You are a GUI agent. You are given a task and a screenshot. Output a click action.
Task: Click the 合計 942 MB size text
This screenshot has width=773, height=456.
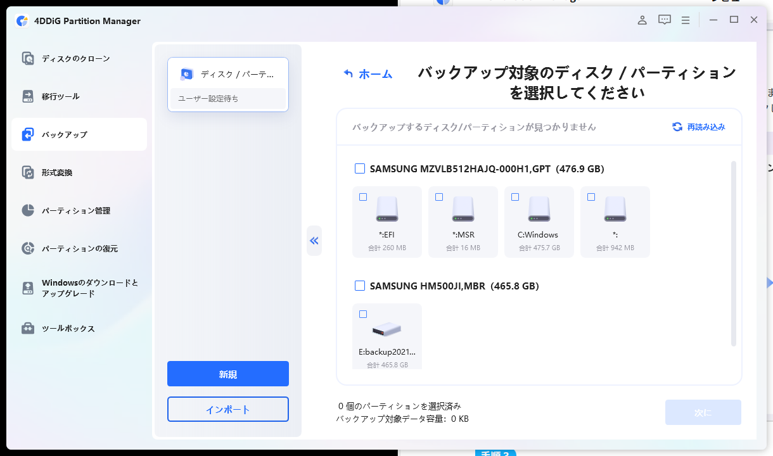coord(615,248)
